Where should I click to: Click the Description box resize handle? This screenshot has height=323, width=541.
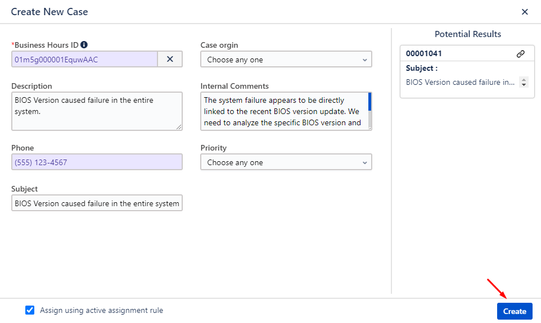pos(179,127)
